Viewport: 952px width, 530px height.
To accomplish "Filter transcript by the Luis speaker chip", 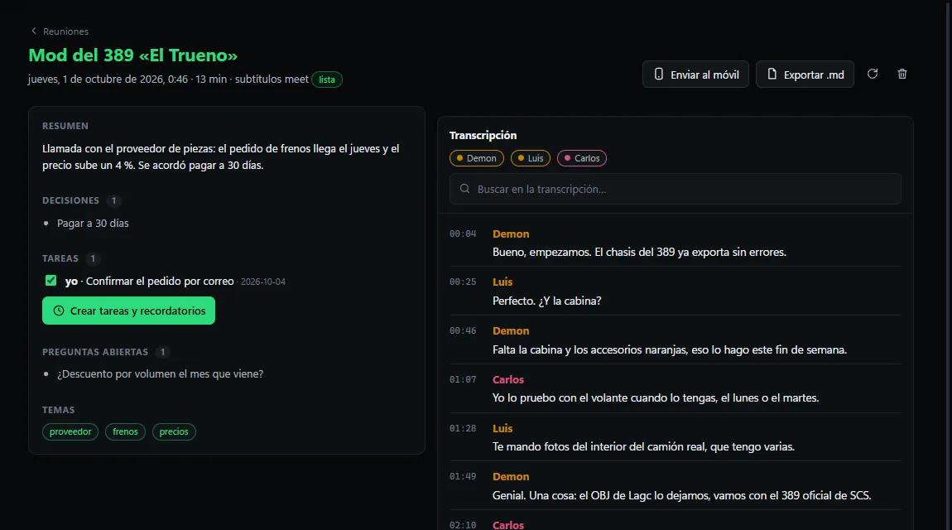I will (x=531, y=158).
